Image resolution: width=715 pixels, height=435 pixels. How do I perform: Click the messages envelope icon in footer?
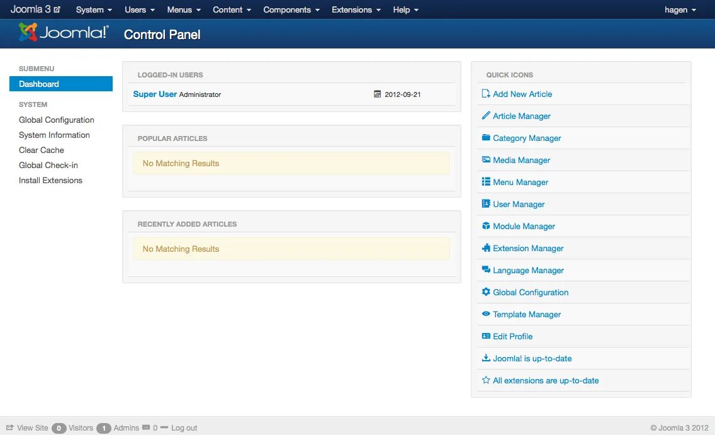point(146,427)
